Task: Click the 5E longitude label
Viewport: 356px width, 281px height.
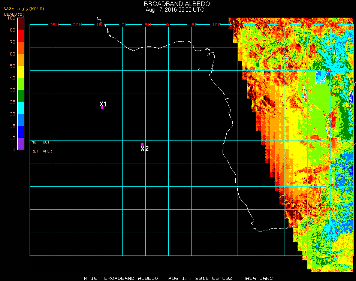Action: coord(194,25)
